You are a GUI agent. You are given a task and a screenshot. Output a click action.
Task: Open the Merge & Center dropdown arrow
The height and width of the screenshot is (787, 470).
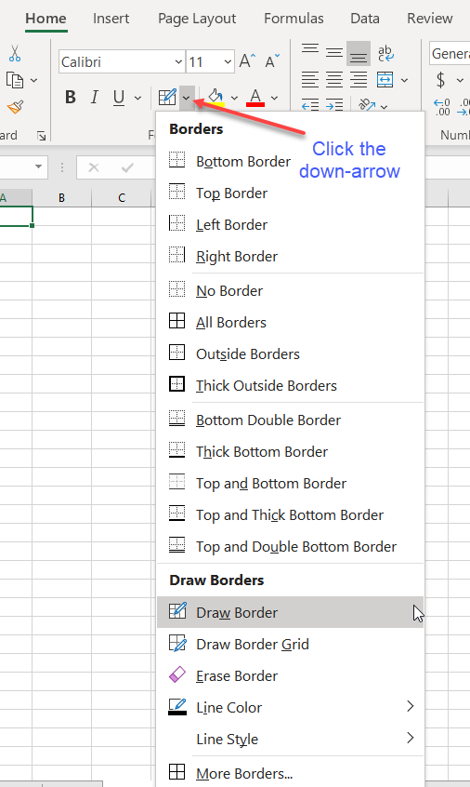tap(404, 80)
